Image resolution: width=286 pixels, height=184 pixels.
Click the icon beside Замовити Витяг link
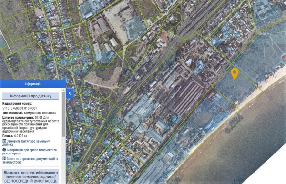[4, 141]
